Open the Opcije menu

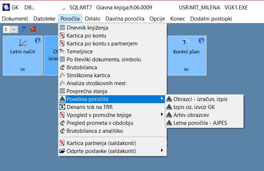pyautogui.click(x=157, y=19)
